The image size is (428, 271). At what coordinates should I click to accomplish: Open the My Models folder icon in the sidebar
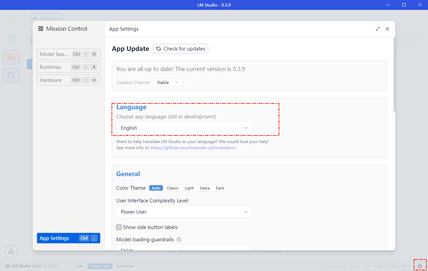[11, 57]
